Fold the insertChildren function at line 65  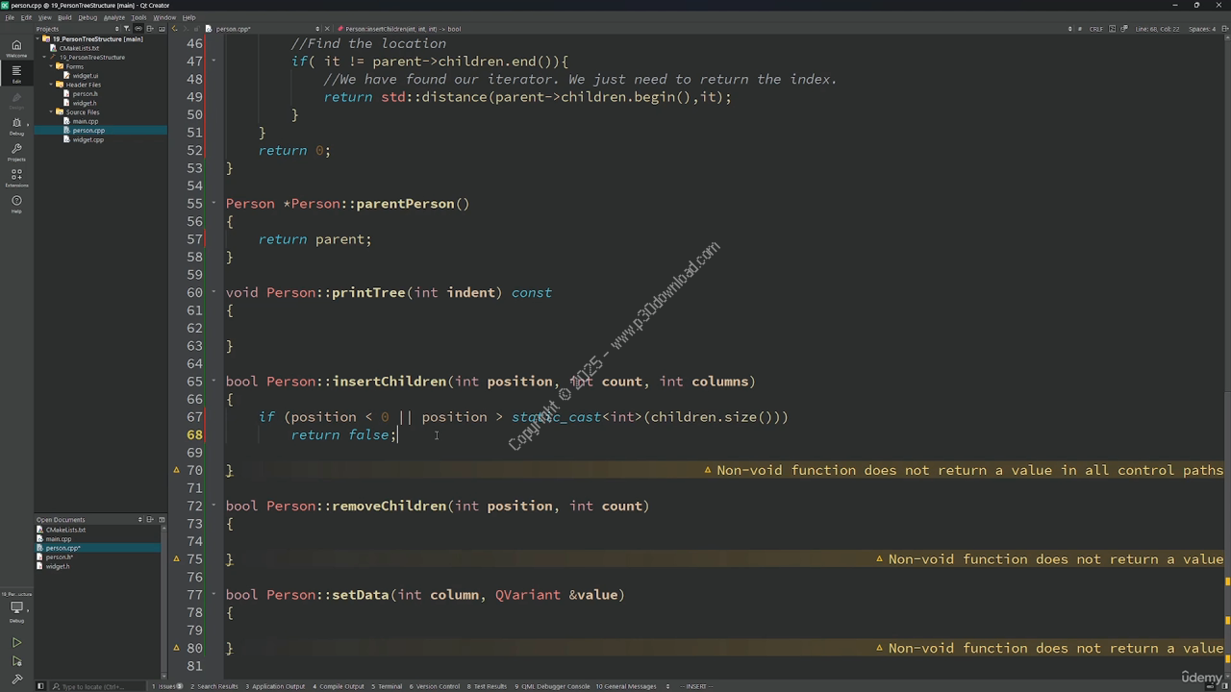[214, 382]
